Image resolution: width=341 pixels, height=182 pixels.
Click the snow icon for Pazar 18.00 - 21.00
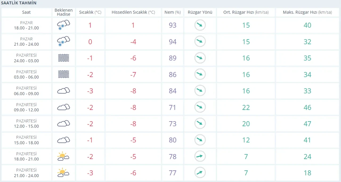[x=63, y=25]
